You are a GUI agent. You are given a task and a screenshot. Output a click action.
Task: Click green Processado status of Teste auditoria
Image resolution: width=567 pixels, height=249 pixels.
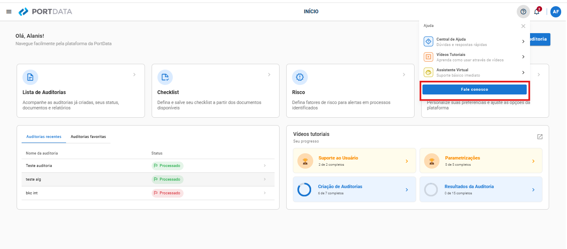(167, 166)
